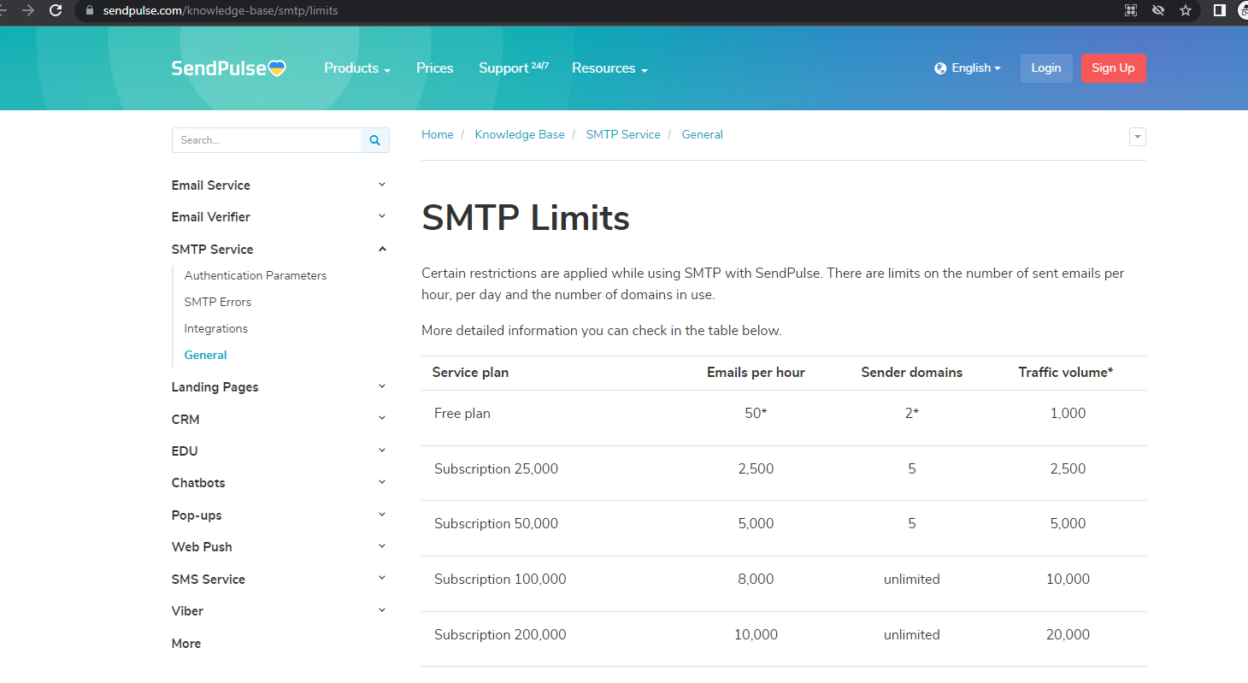
Task: Expand the CRM section chevron
Action: pos(382,418)
